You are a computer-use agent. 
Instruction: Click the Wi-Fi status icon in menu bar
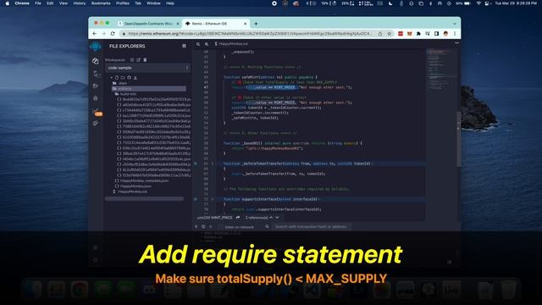(x=478, y=3)
